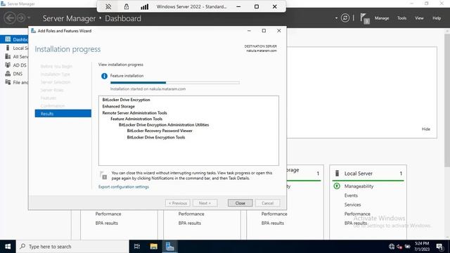
Task: Click 'BitLocker Drive Encryption' in results list
Action: click(126, 100)
